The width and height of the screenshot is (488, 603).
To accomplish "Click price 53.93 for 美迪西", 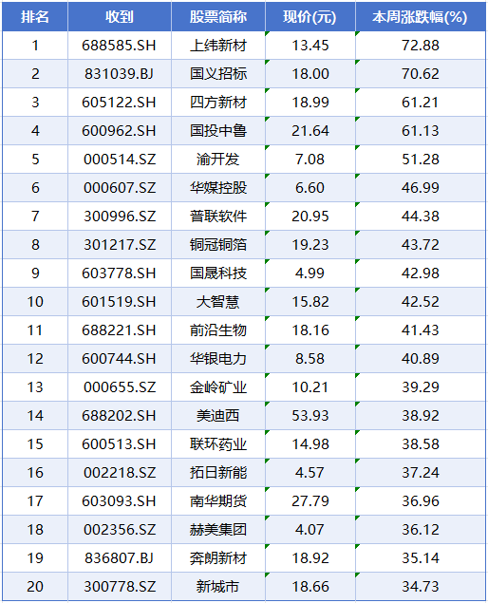I will tap(310, 416).
